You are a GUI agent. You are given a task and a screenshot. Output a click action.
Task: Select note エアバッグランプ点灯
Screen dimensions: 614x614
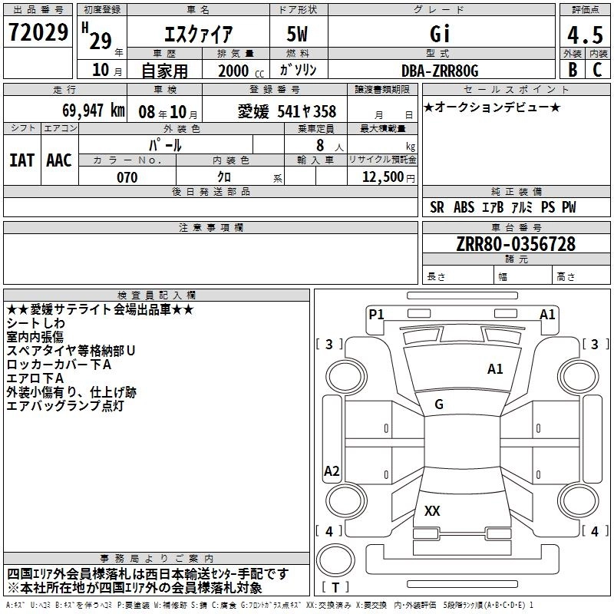[x=65, y=406]
